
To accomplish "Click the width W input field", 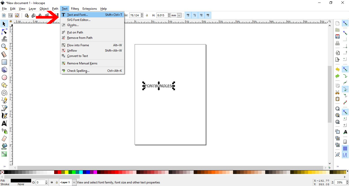I will [135, 15].
